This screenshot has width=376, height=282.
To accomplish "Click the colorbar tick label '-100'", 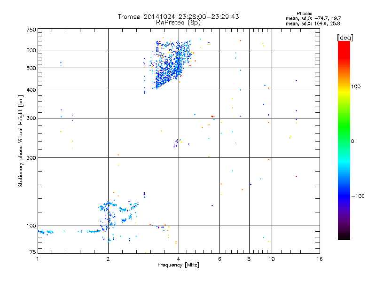I will (358, 196).
